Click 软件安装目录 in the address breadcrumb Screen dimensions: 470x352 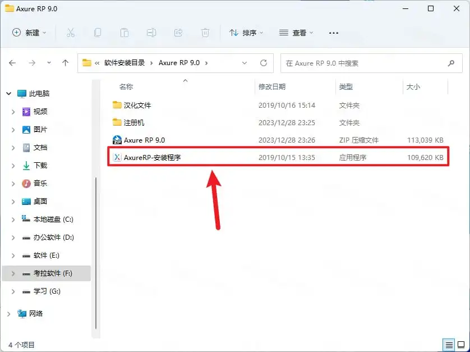click(x=125, y=63)
